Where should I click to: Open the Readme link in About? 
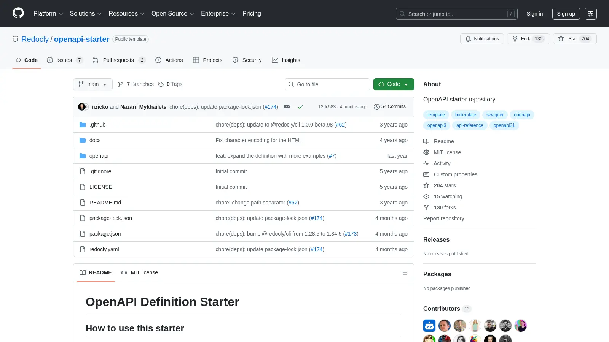(439, 141)
